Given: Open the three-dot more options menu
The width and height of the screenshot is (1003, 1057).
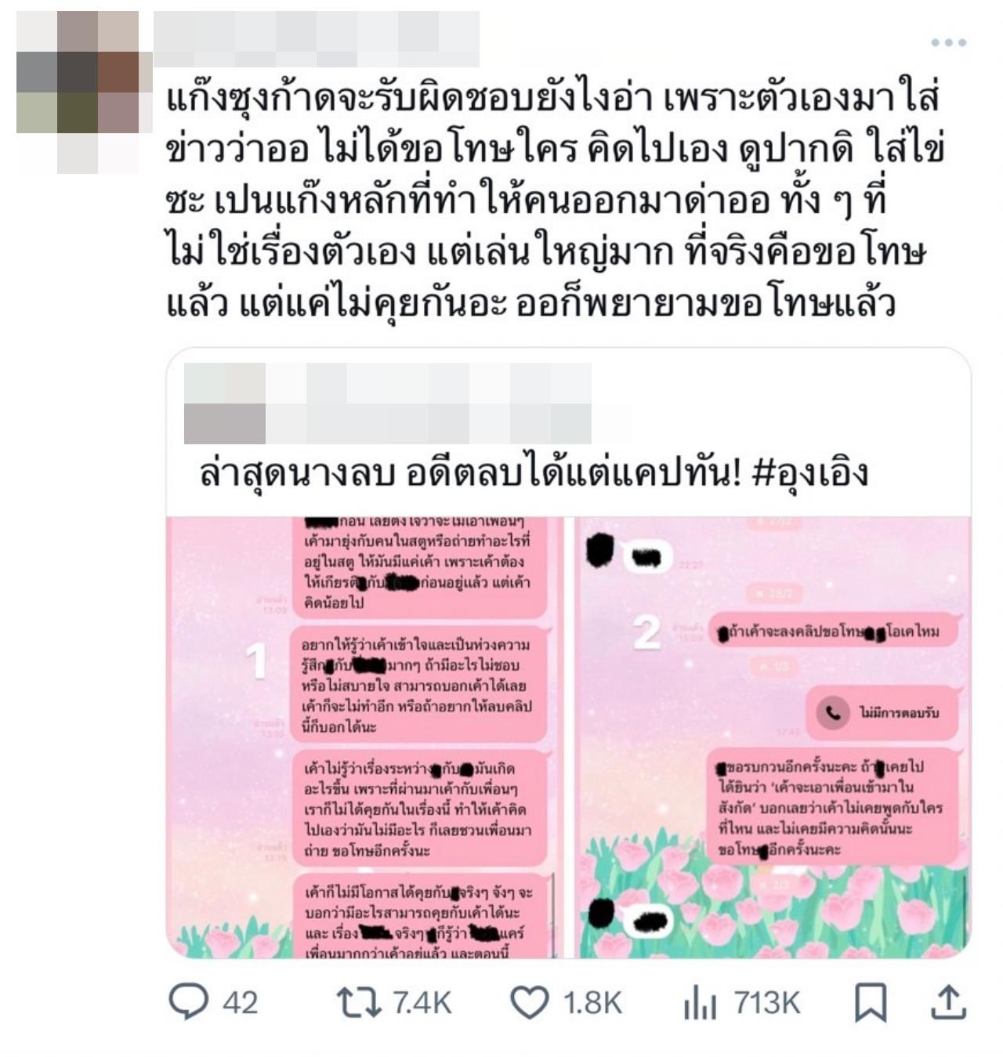Looking at the screenshot, I should (x=948, y=42).
